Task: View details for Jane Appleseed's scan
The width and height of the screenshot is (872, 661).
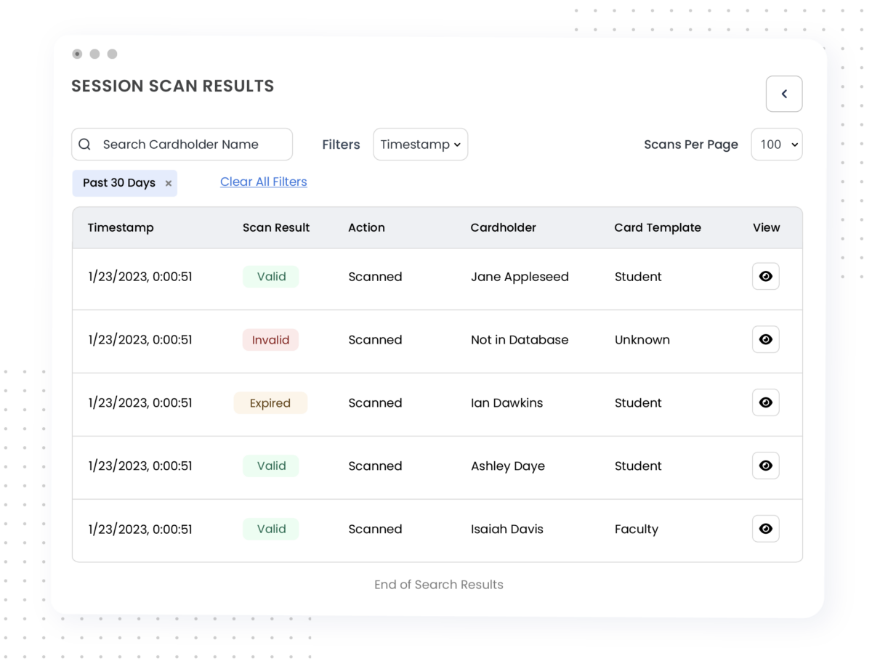Action: coord(765,276)
